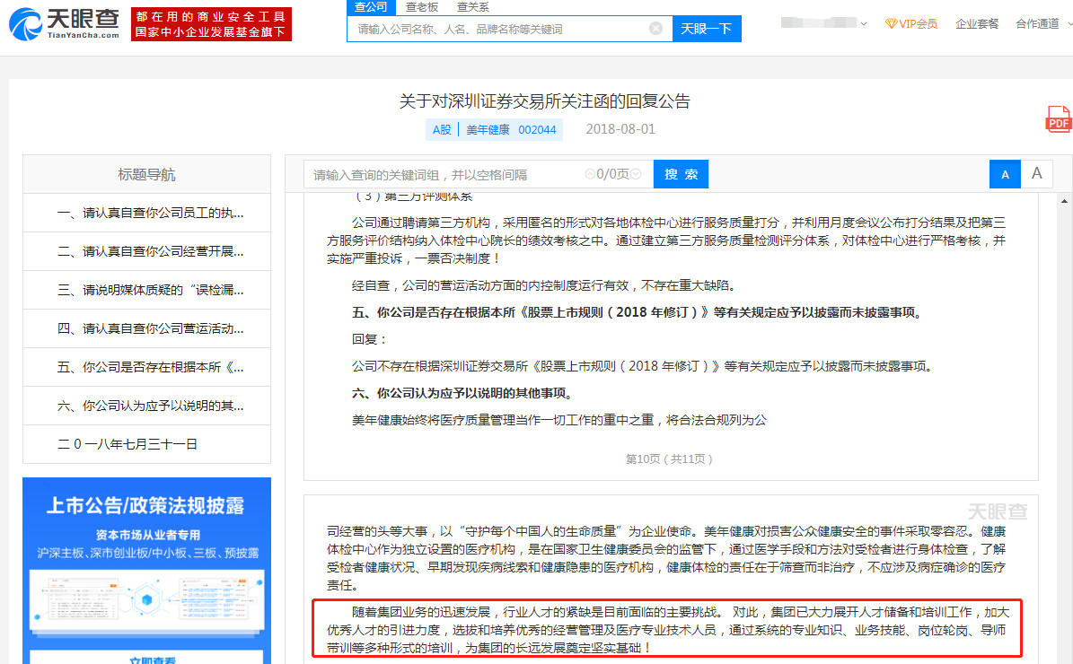This screenshot has width=1073, height=664.
Task: Select the larger font size A button
Action: (1037, 174)
